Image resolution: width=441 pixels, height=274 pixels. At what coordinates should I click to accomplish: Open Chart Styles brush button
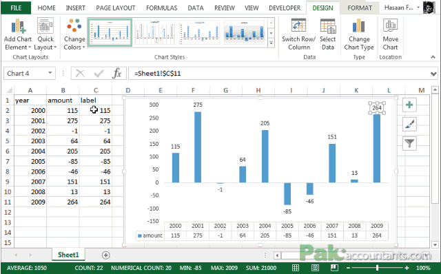coord(409,124)
